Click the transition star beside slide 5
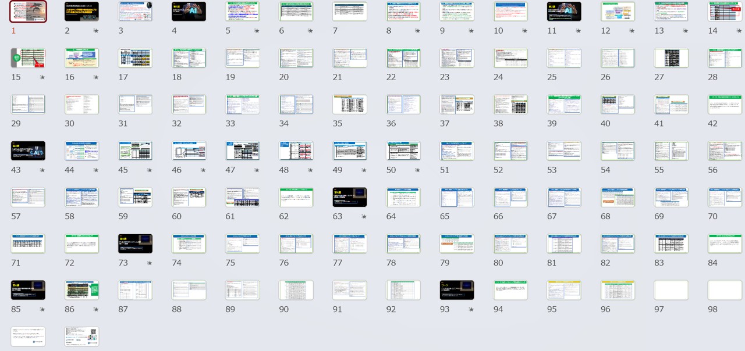 [257, 31]
